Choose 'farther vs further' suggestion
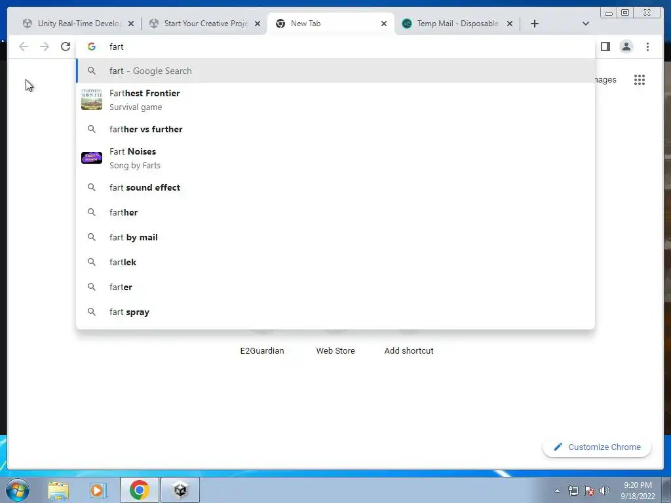 (x=335, y=129)
